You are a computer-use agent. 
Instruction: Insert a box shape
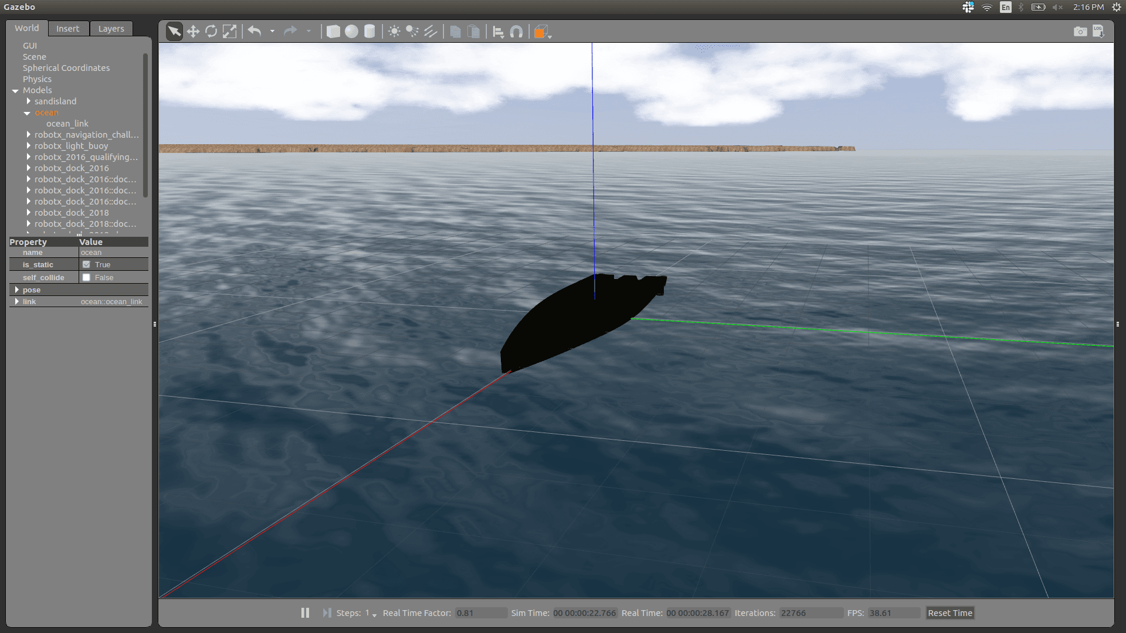coord(333,32)
